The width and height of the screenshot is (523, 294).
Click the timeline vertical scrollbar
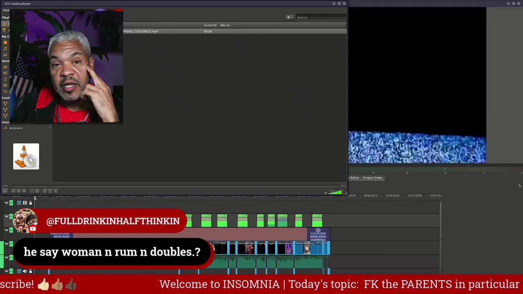[440, 238]
